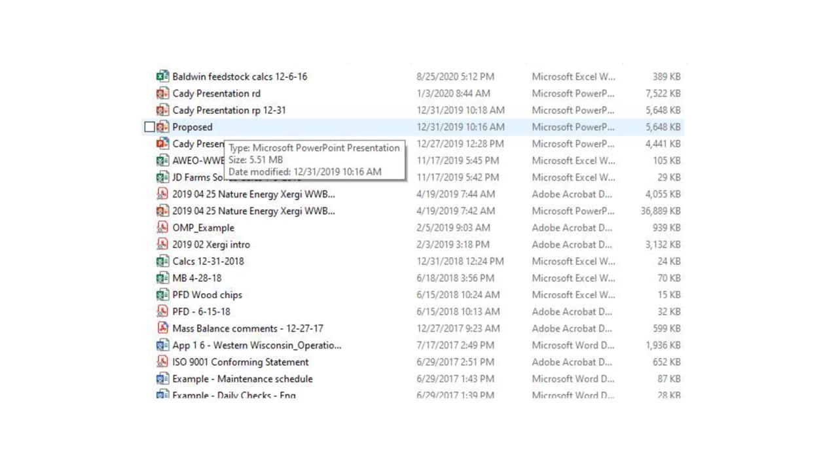The width and height of the screenshot is (838, 471).
Task: Select the file name Cady Presentation rp 12-31
Action: 229,110
